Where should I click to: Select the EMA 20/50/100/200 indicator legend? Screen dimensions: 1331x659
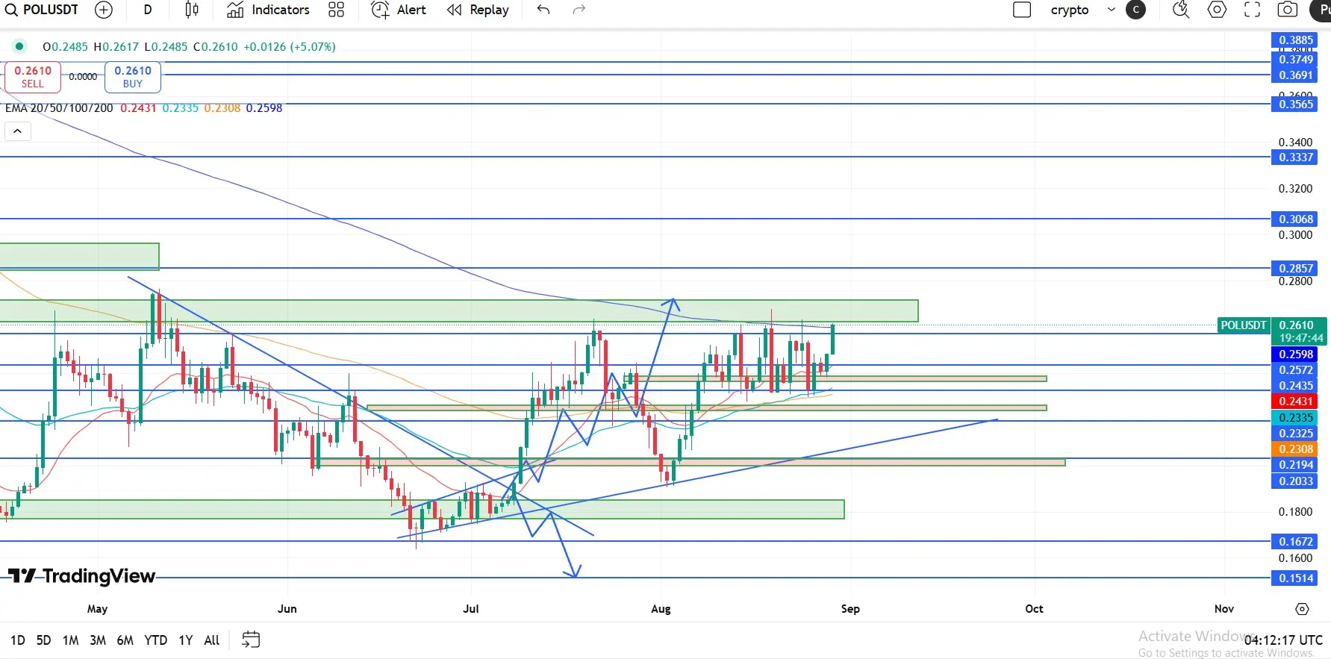pyautogui.click(x=59, y=108)
